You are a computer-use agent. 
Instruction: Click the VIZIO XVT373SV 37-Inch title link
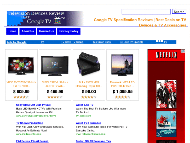[21, 84]
